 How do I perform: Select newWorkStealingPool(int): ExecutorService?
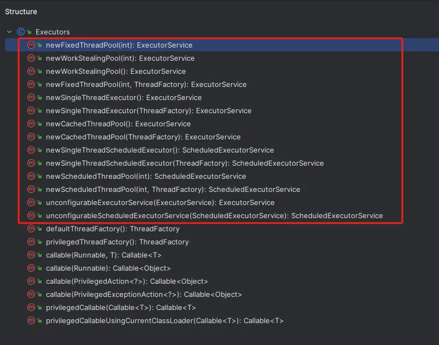pos(120,58)
